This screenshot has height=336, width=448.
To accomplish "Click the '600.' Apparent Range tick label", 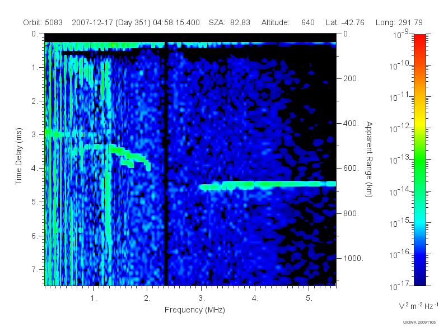I will [x=351, y=169].
